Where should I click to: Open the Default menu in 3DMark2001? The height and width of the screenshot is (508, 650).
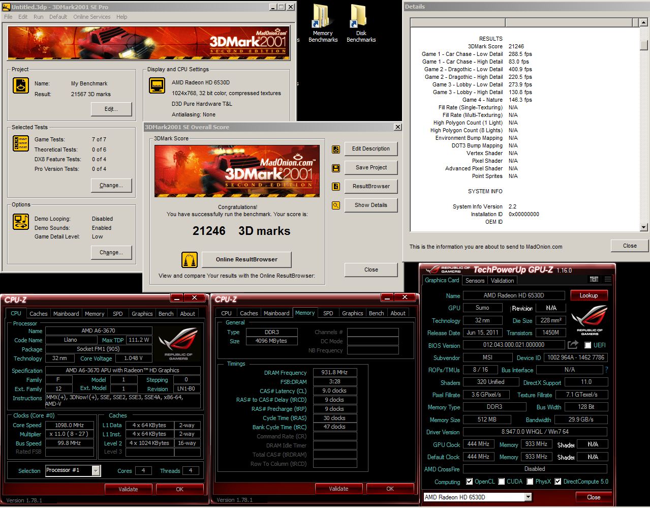point(58,17)
